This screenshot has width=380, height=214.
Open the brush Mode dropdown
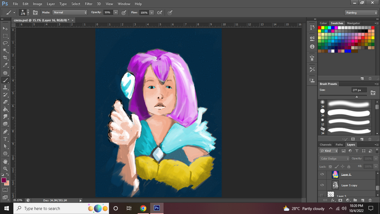tap(70, 12)
